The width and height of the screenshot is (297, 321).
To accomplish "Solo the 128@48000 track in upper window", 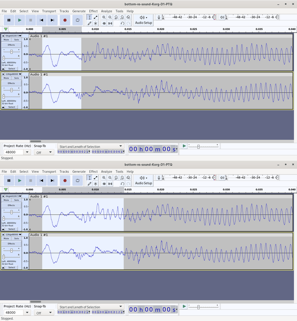I will (x=16, y=78).
